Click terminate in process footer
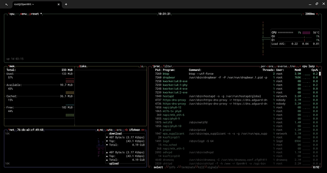The image size is (327, 173). 188,167
